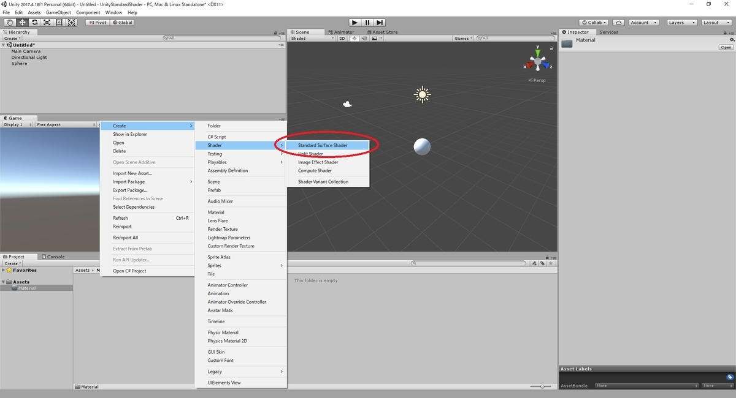The width and height of the screenshot is (736, 398).
Task: Toggle Persp projection label
Action: click(538, 80)
